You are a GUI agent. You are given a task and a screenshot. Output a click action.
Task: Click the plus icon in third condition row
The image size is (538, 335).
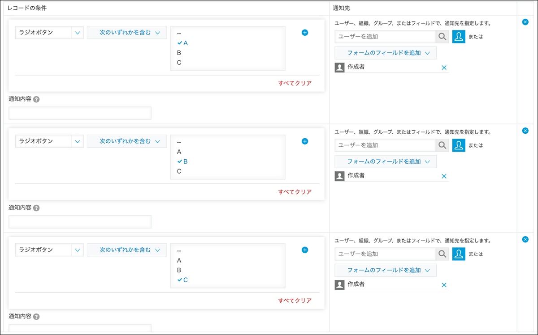click(x=305, y=250)
